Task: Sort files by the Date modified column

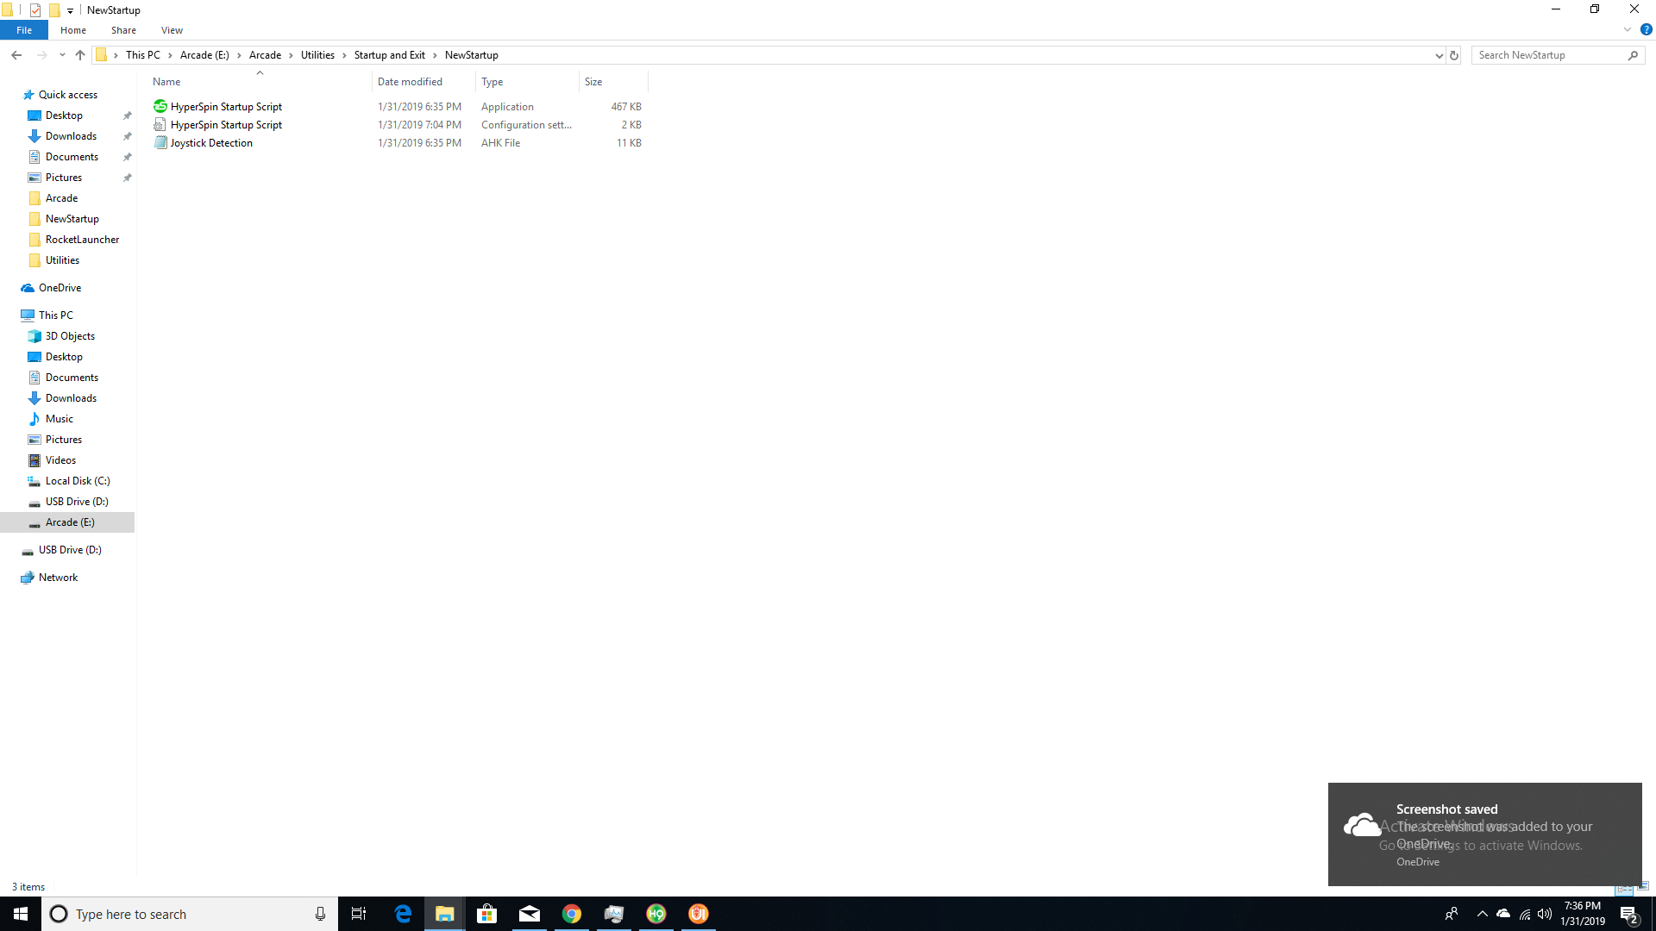Action: click(410, 82)
